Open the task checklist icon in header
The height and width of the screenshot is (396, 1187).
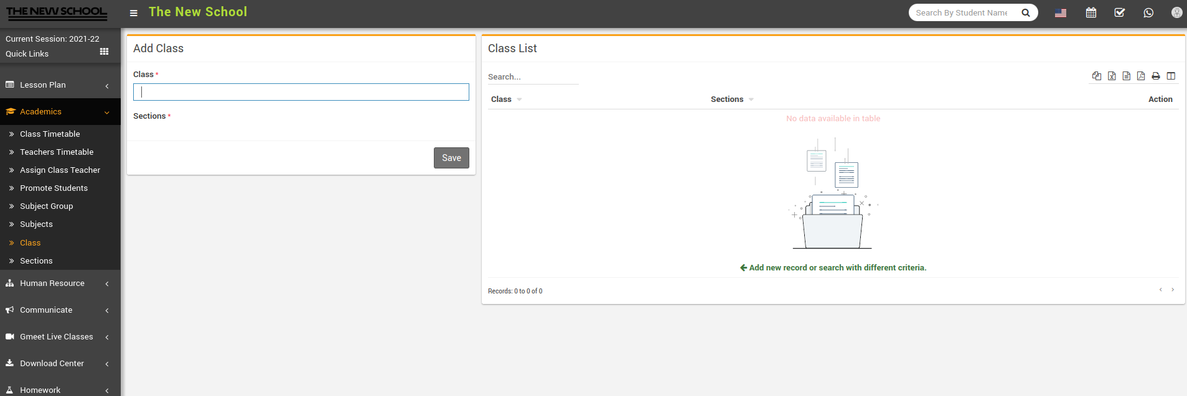[1119, 12]
